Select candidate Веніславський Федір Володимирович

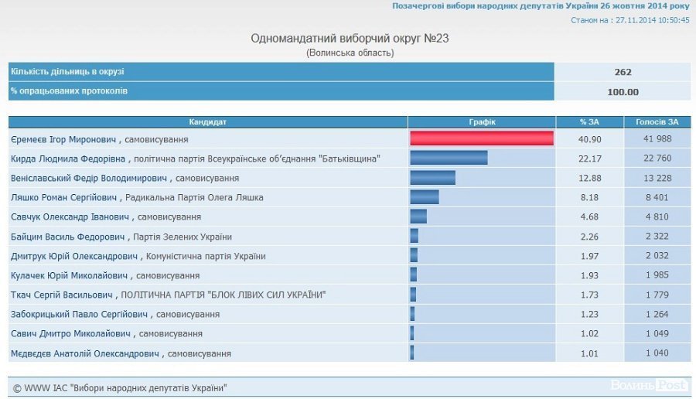click(x=91, y=178)
